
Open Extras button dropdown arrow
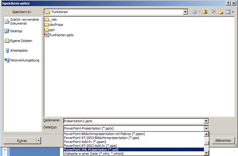coord(39,141)
